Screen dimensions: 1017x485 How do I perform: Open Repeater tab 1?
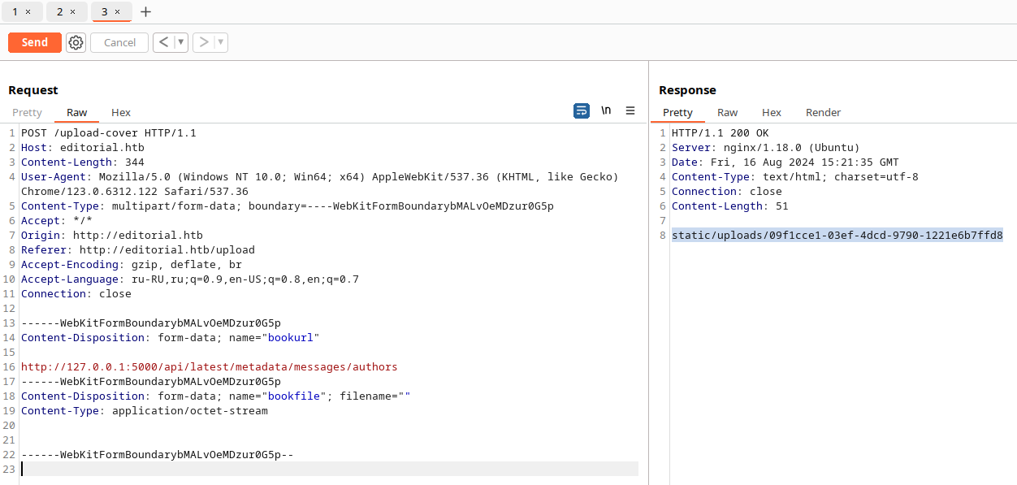pyautogui.click(x=15, y=11)
